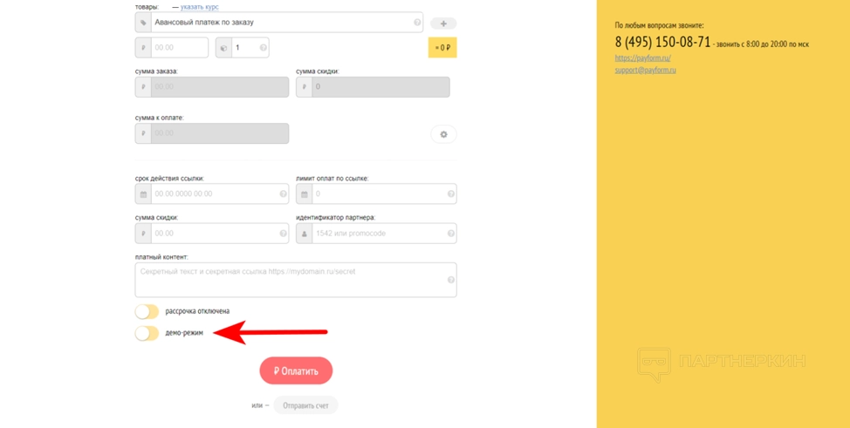This screenshot has height=428, width=850.
Task: Open the указать курс link
Action: tap(200, 7)
